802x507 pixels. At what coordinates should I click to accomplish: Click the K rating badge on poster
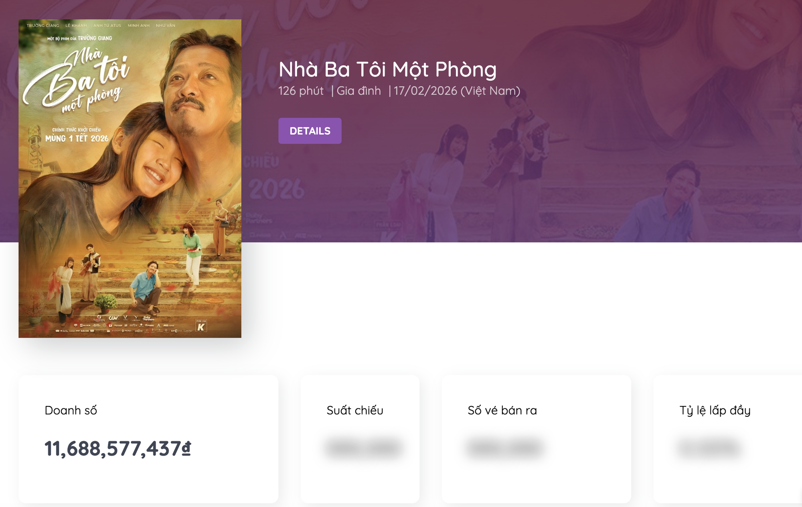[201, 326]
